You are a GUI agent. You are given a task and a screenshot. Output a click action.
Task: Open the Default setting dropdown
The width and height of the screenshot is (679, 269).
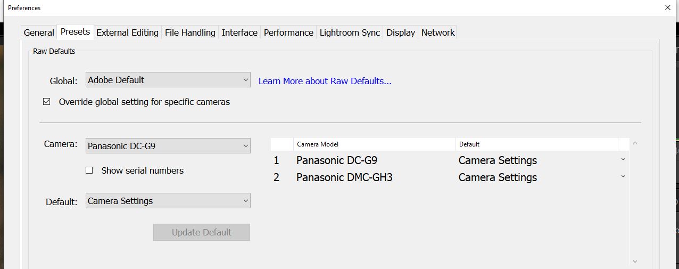pyautogui.click(x=168, y=201)
